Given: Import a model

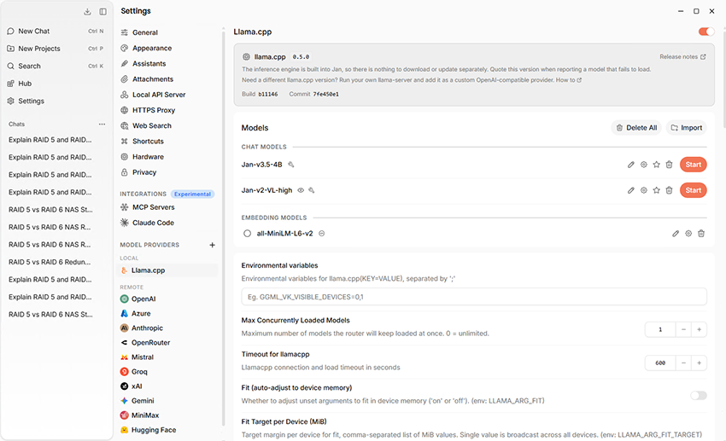Looking at the screenshot, I should tap(687, 128).
